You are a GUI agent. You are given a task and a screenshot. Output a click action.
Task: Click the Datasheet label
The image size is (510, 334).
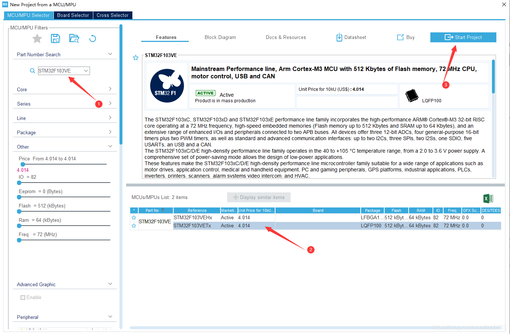(355, 37)
